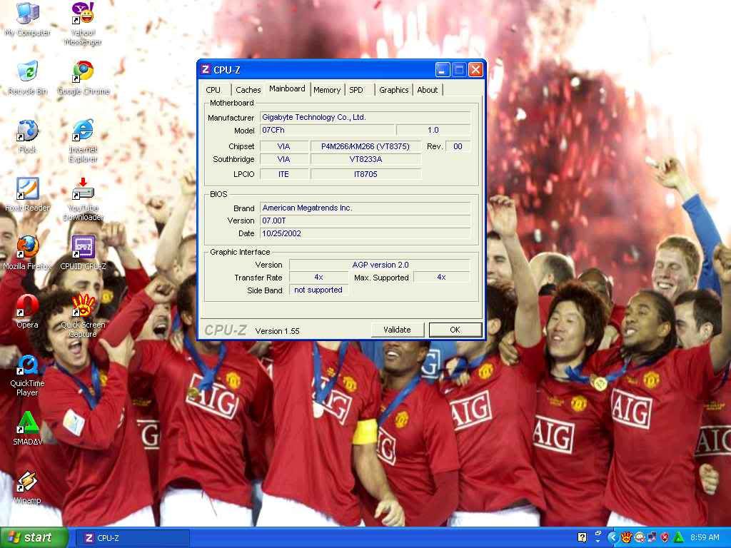
Task: Click the BIOS Date value '10/25/2002'
Action: pyautogui.click(x=365, y=233)
